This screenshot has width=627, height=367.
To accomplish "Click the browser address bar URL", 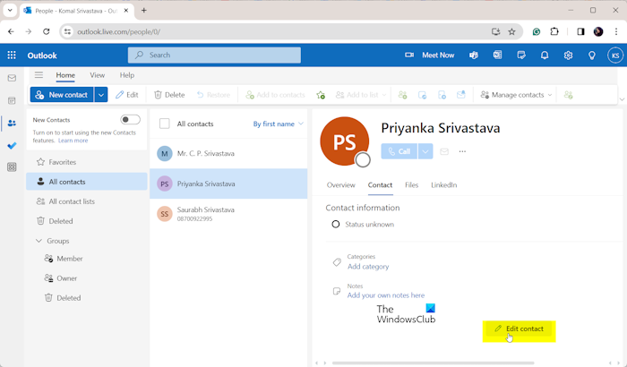I will click(x=118, y=31).
